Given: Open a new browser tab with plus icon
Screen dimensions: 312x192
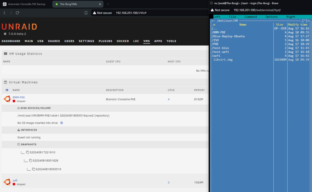Looking at the screenshot, I should 108,4.
